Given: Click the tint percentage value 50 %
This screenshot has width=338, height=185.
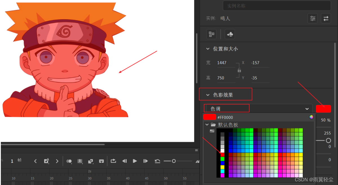Looking at the screenshot, I should click(326, 120).
